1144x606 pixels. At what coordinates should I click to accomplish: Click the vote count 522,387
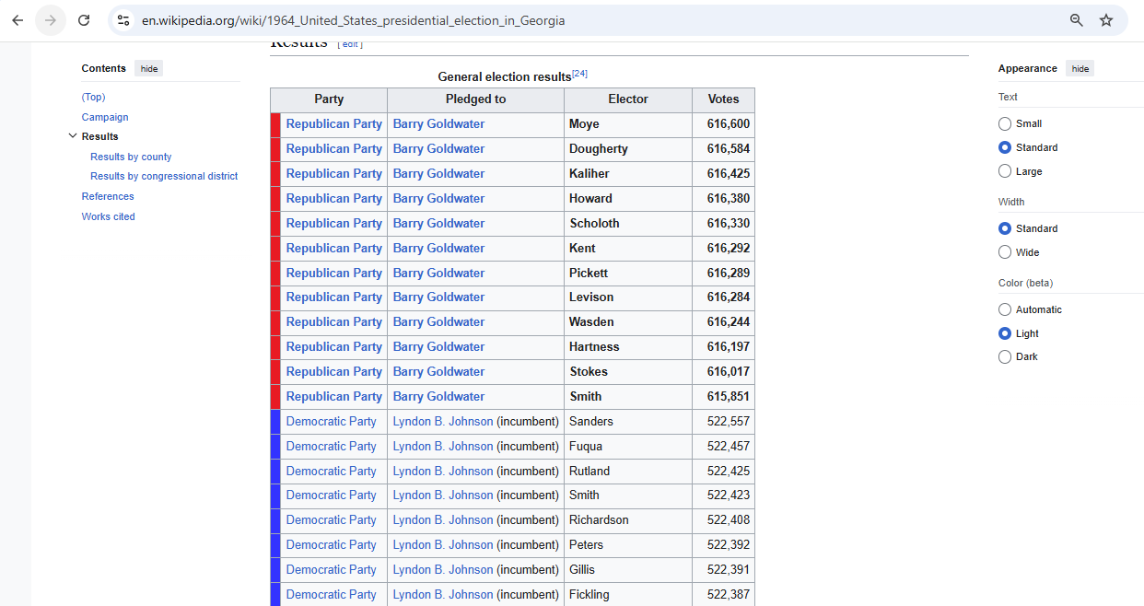[729, 594]
